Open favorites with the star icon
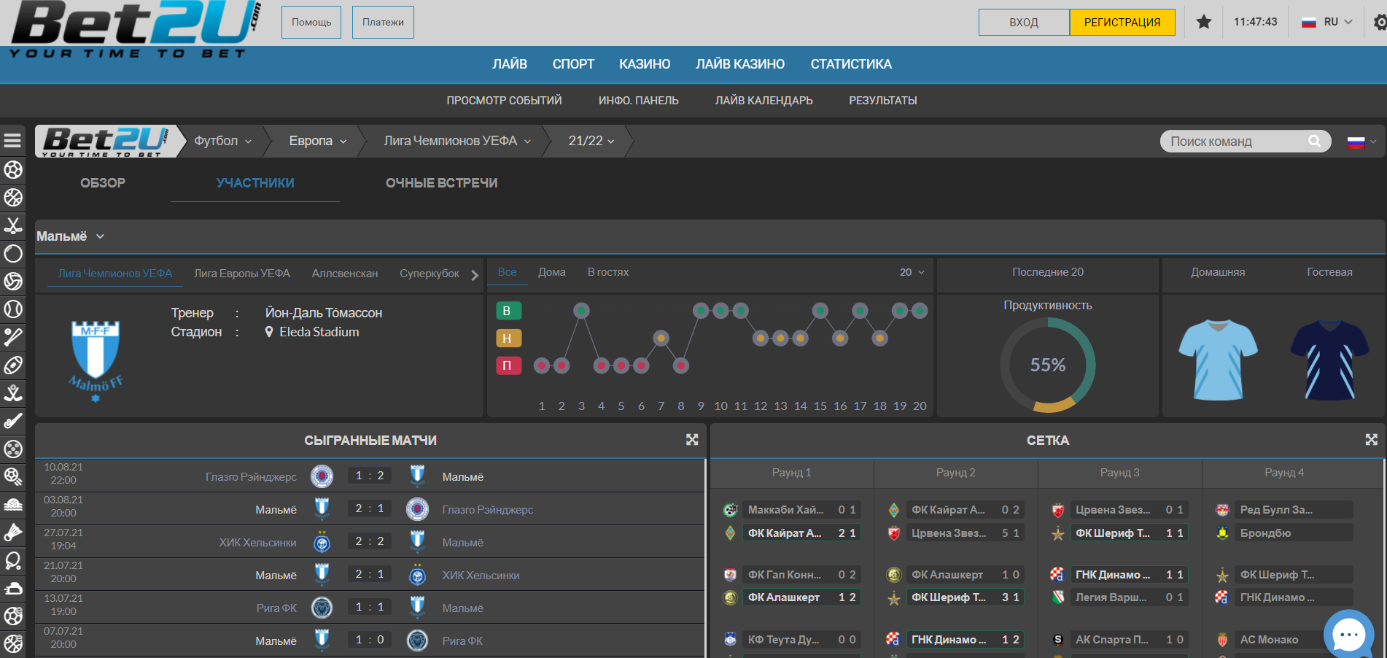The width and height of the screenshot is (1387, 658). pyautogui.click(x=1203, y=22)
